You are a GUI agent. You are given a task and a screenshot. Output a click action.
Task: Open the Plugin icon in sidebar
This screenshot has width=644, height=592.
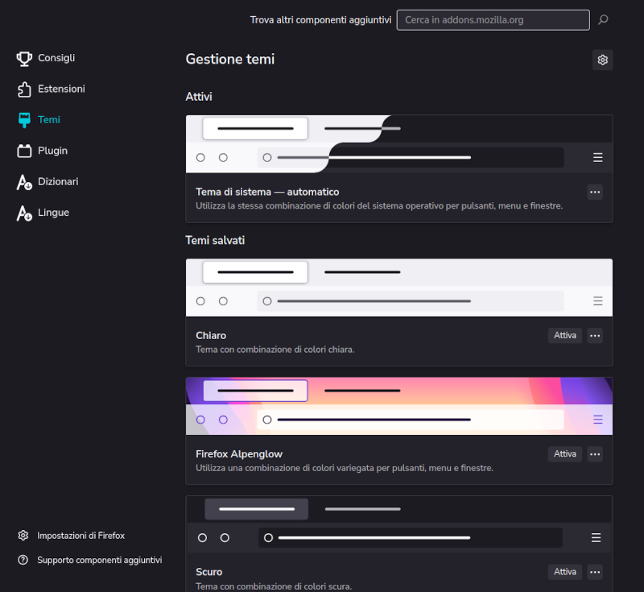click(24, 151)
